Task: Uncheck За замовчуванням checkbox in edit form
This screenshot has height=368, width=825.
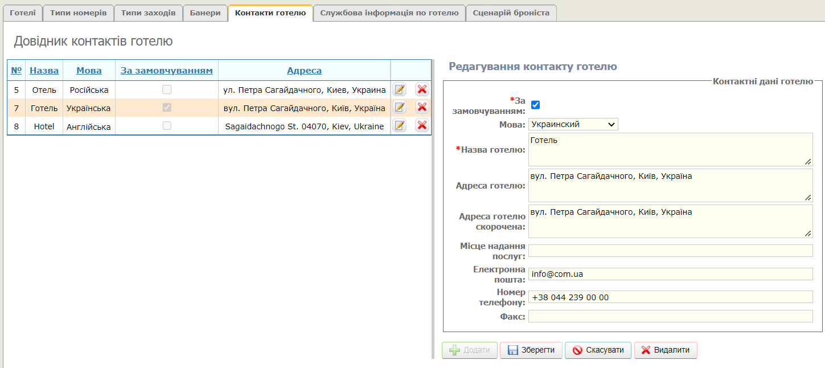Action: pos(535,105)
